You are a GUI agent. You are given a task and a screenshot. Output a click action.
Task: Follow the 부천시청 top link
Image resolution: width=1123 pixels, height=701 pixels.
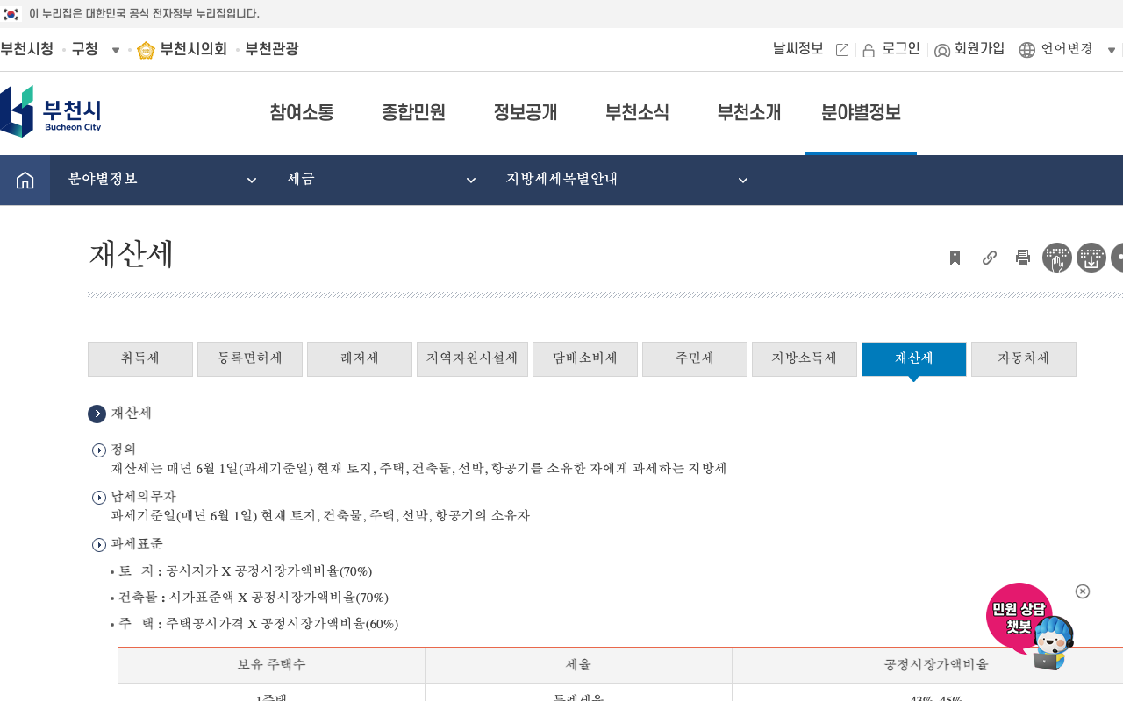[x=27, y=50]
